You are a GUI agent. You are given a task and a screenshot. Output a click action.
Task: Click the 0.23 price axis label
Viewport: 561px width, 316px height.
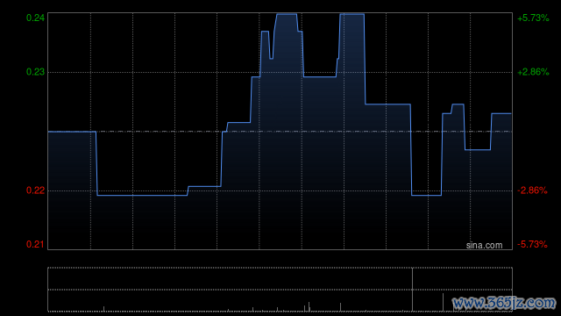click(x=35, y=72)
